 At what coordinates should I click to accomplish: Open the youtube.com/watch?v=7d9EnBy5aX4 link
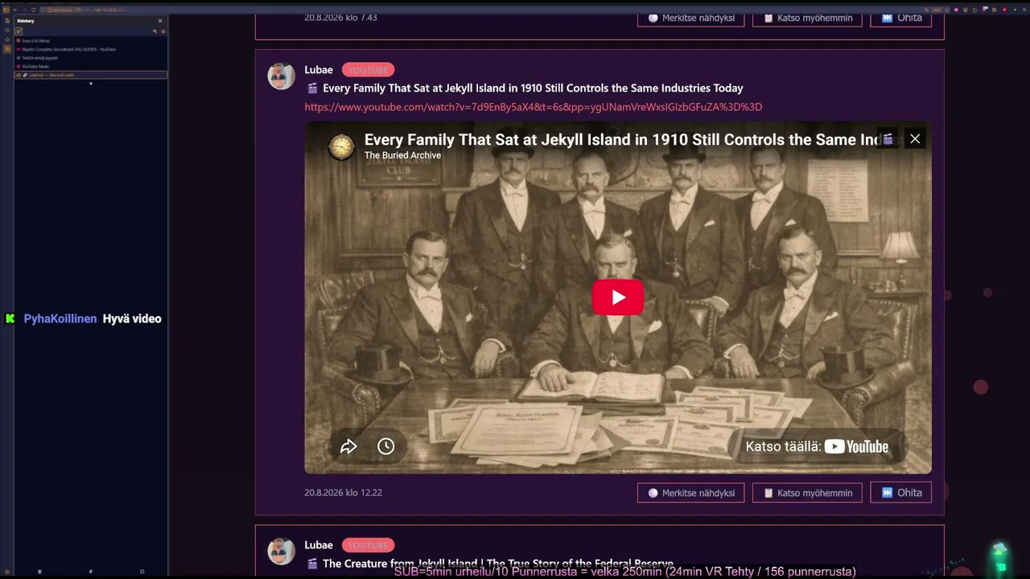pyautogui.click(x=533, y=107)
